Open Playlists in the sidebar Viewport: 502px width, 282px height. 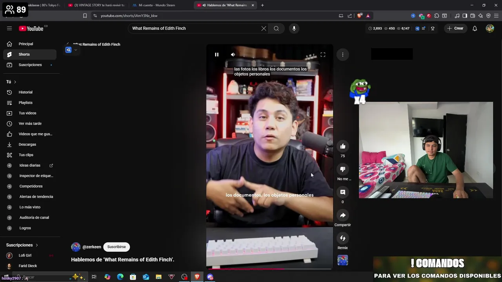(x=30, y=103)
